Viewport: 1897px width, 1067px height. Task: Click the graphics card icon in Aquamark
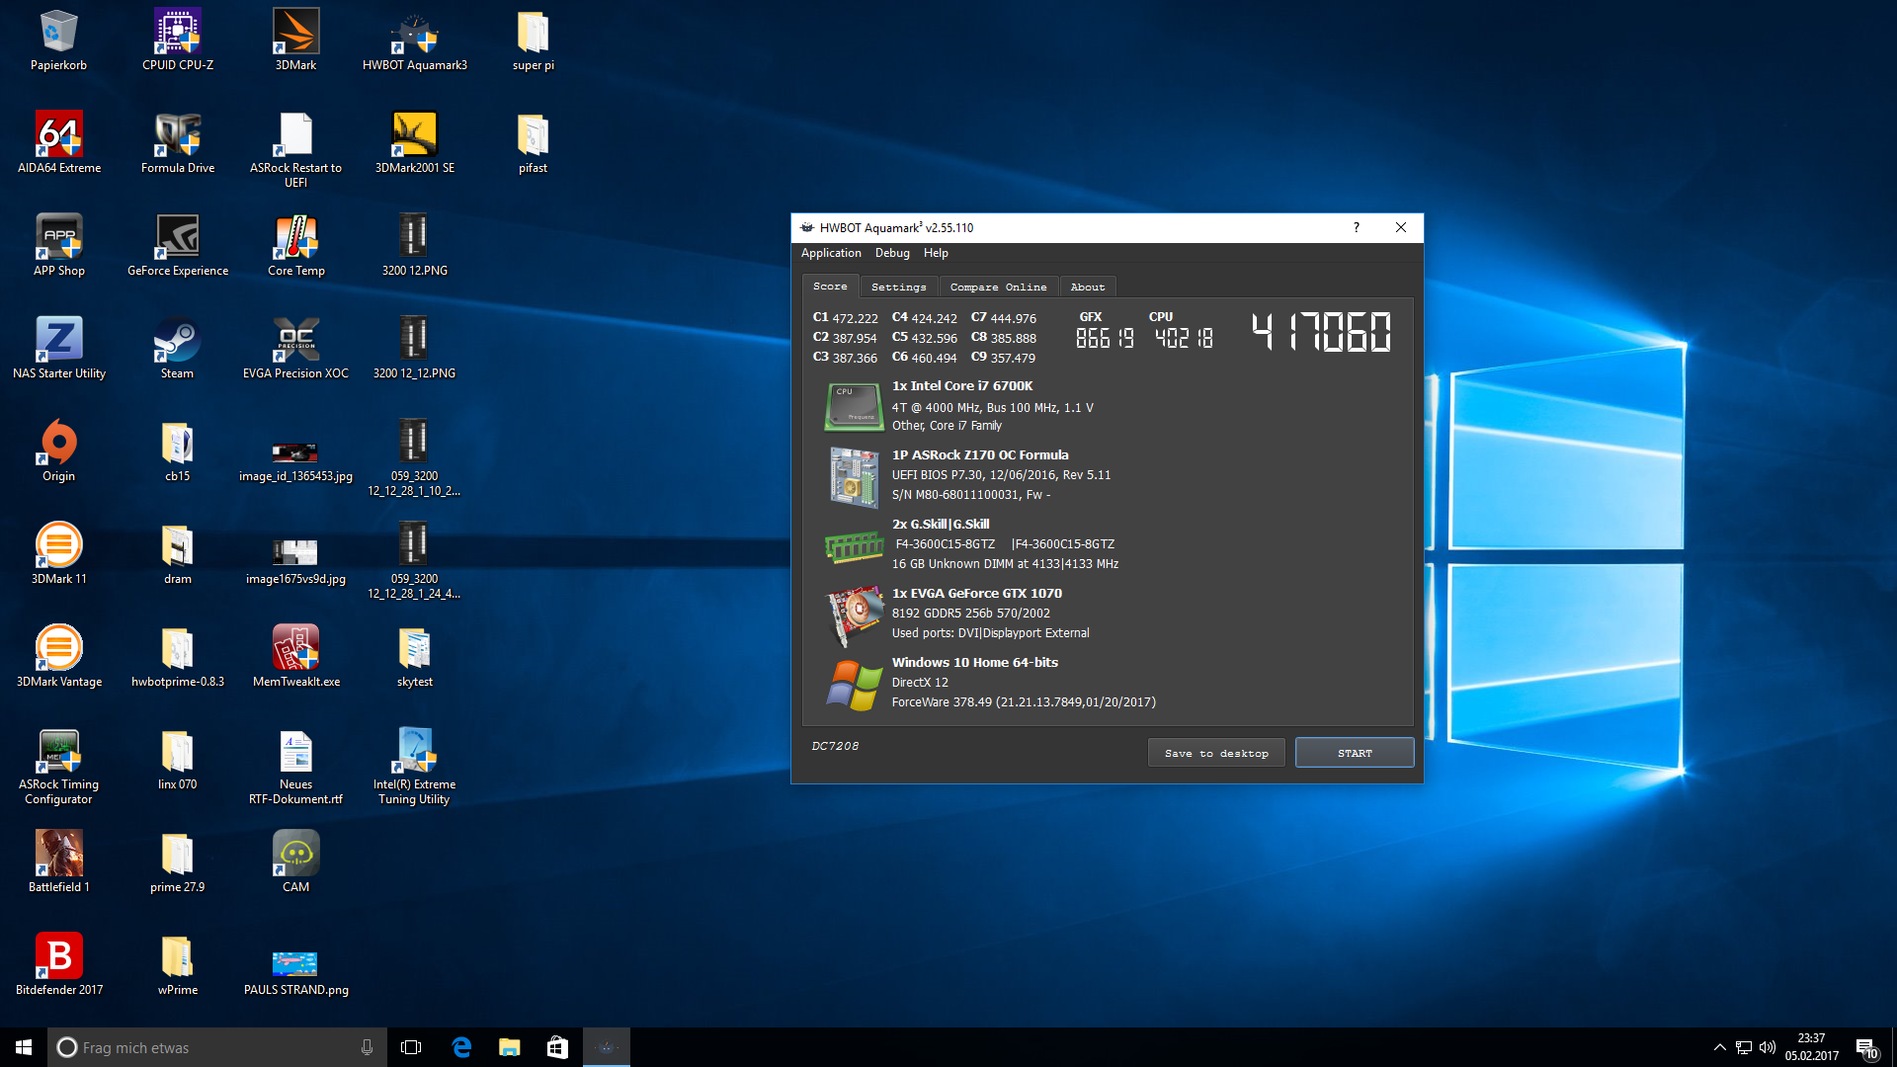854,616
